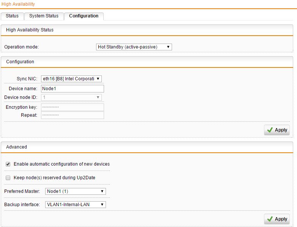Click the High Availability page title

[18, 4]
